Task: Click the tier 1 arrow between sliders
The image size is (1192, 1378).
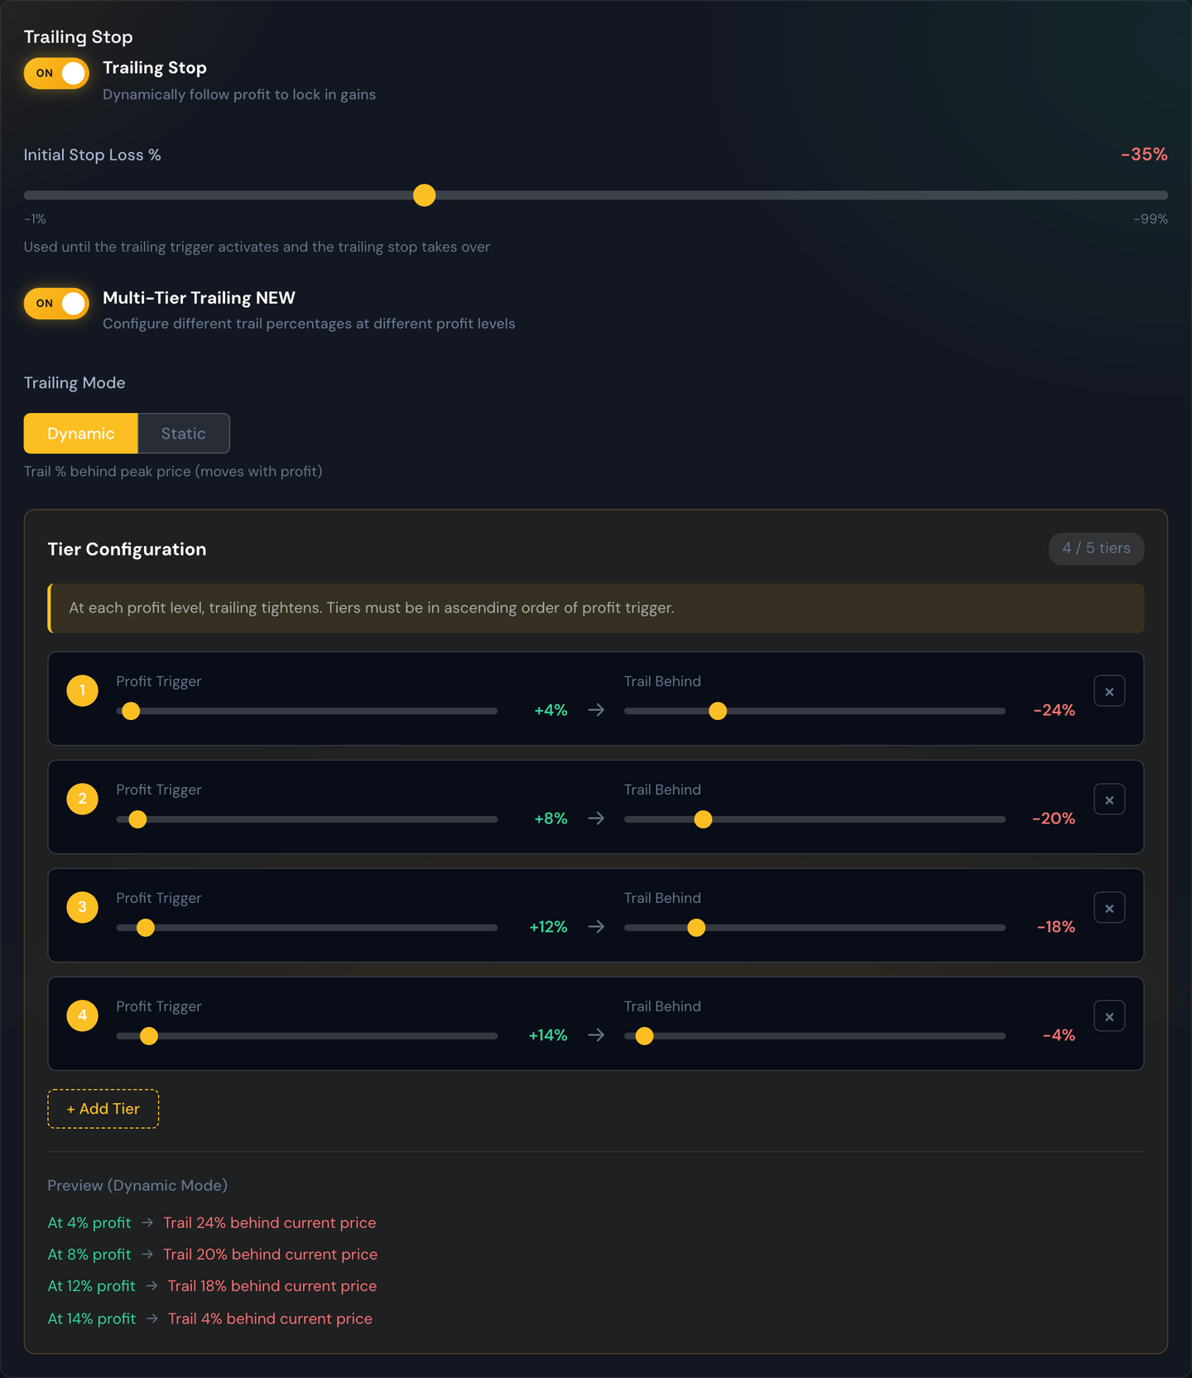Action: (x=596, y=710)
